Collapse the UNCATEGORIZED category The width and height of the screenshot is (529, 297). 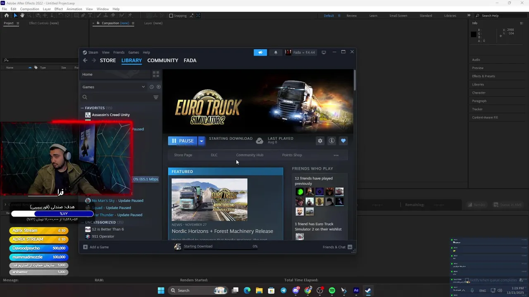point(82,222)
